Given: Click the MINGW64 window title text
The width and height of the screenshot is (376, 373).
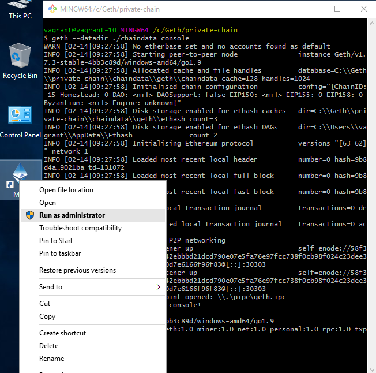Looking at the screenshot, I should 110,9.
